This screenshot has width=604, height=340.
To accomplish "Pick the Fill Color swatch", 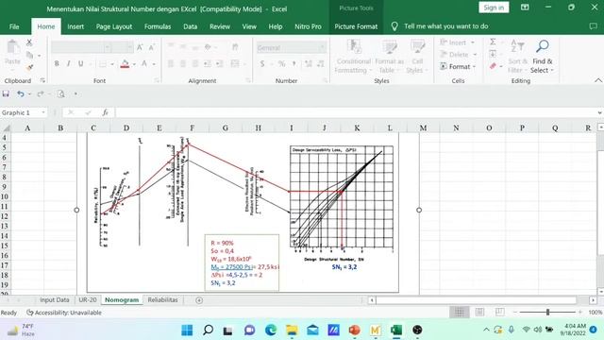I will point(125,63).
